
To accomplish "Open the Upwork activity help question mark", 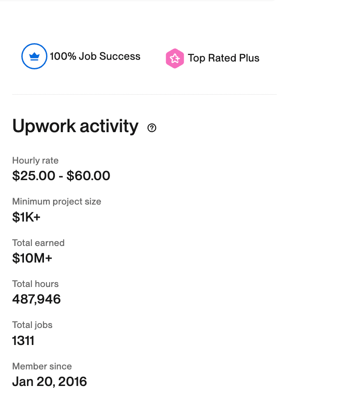I will coord(152,128).
